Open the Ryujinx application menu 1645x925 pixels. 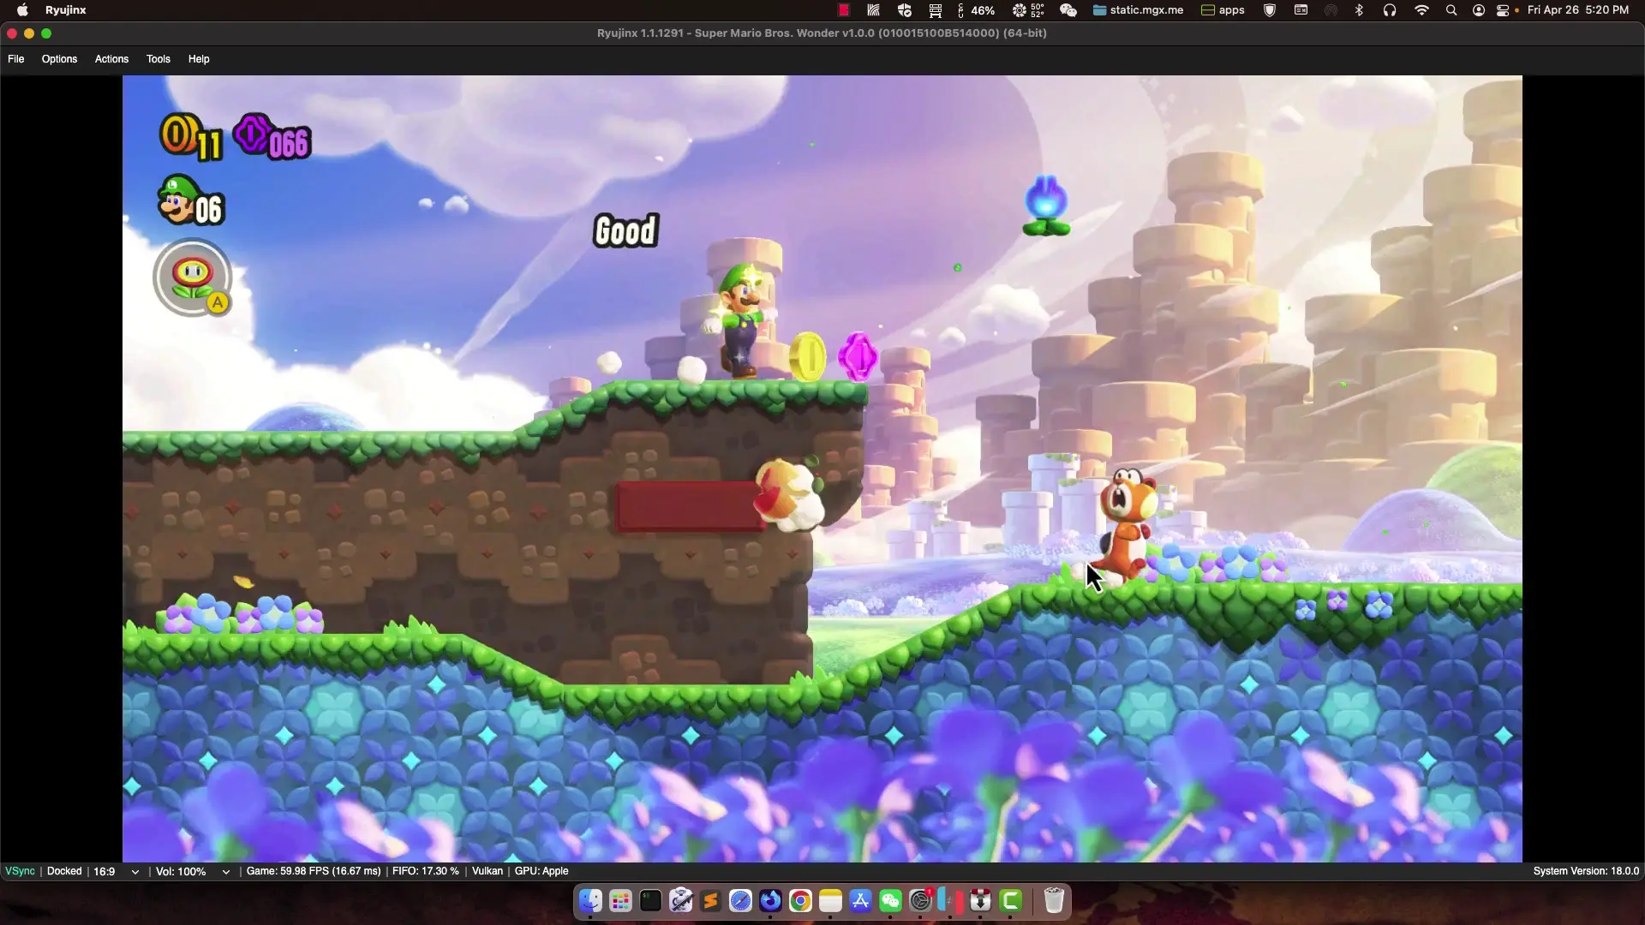66,10
